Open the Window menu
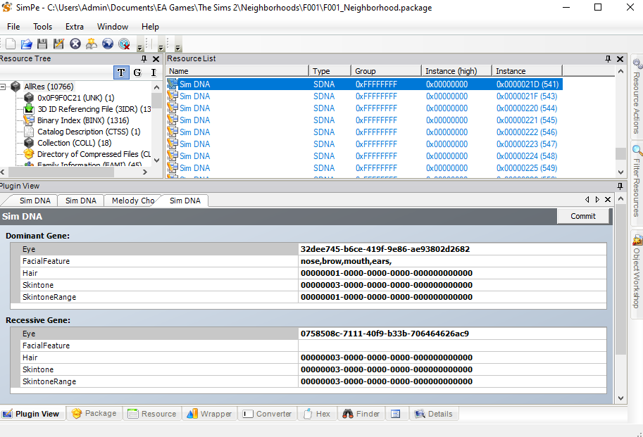 [x=113, y=27]
